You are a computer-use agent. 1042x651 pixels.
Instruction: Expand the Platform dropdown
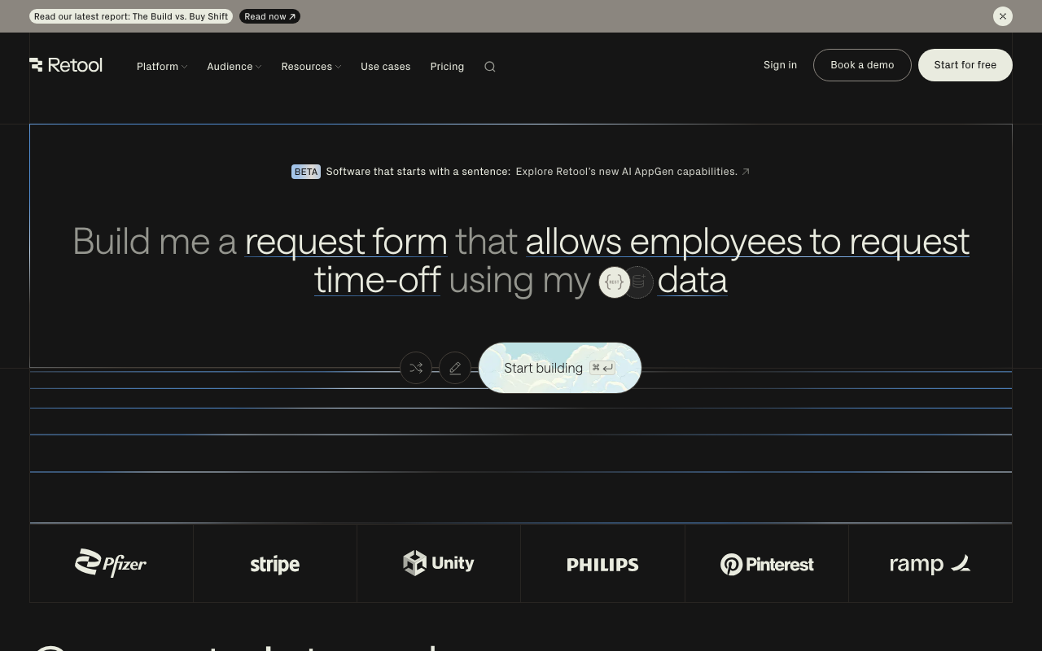pos(161,66)
